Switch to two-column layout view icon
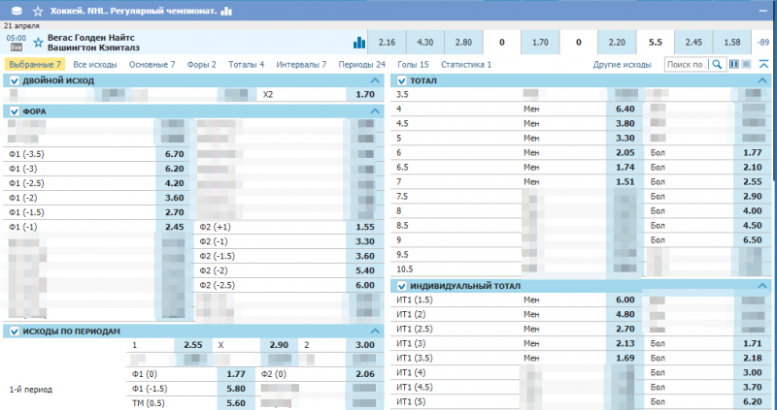Image resolution: width=777 pixels, height=410 pixels. (733, 64)
